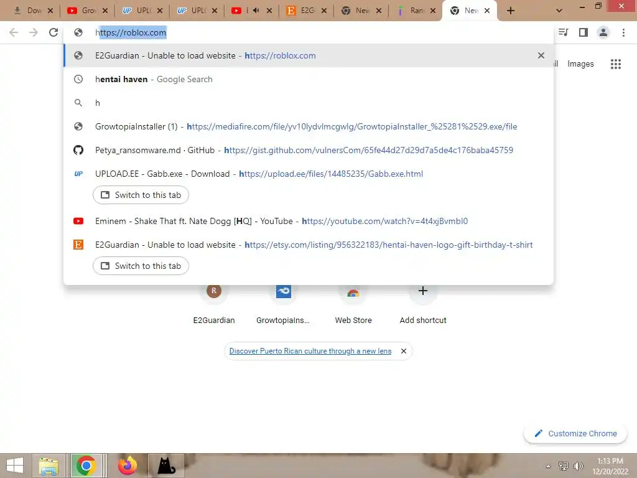
Task: Click the back navigation arrow
Action: coord(14,32)
